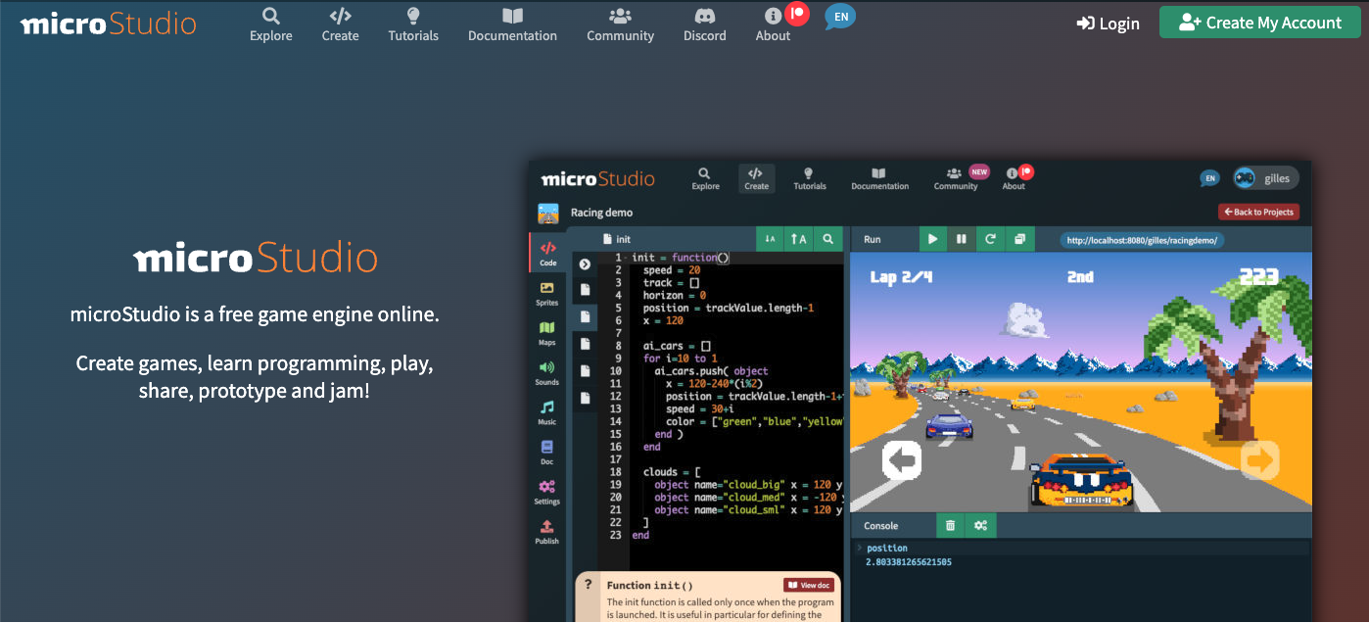The width and height of the screenshot is (1369, 623).
Task: Click the Tutorials item in the IDE preview header
Action: pyautogui.click(x=809, y=177)
